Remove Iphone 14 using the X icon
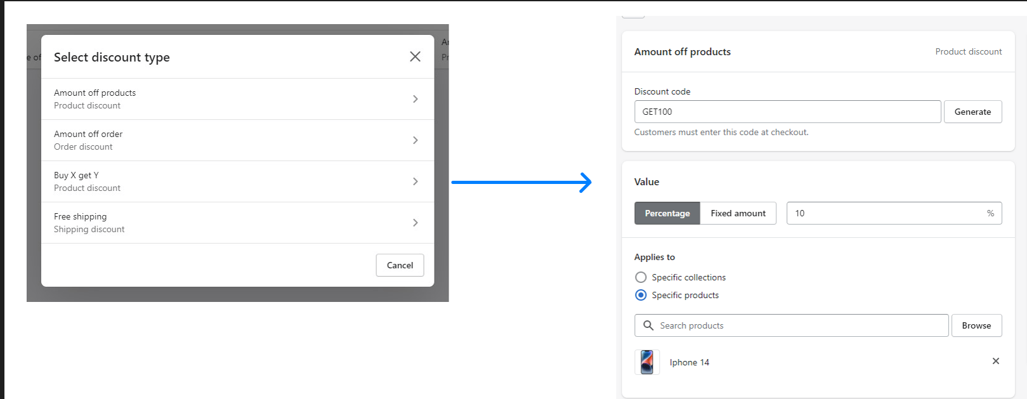Screen dimensions: 1027x399 tap(995, 360)
